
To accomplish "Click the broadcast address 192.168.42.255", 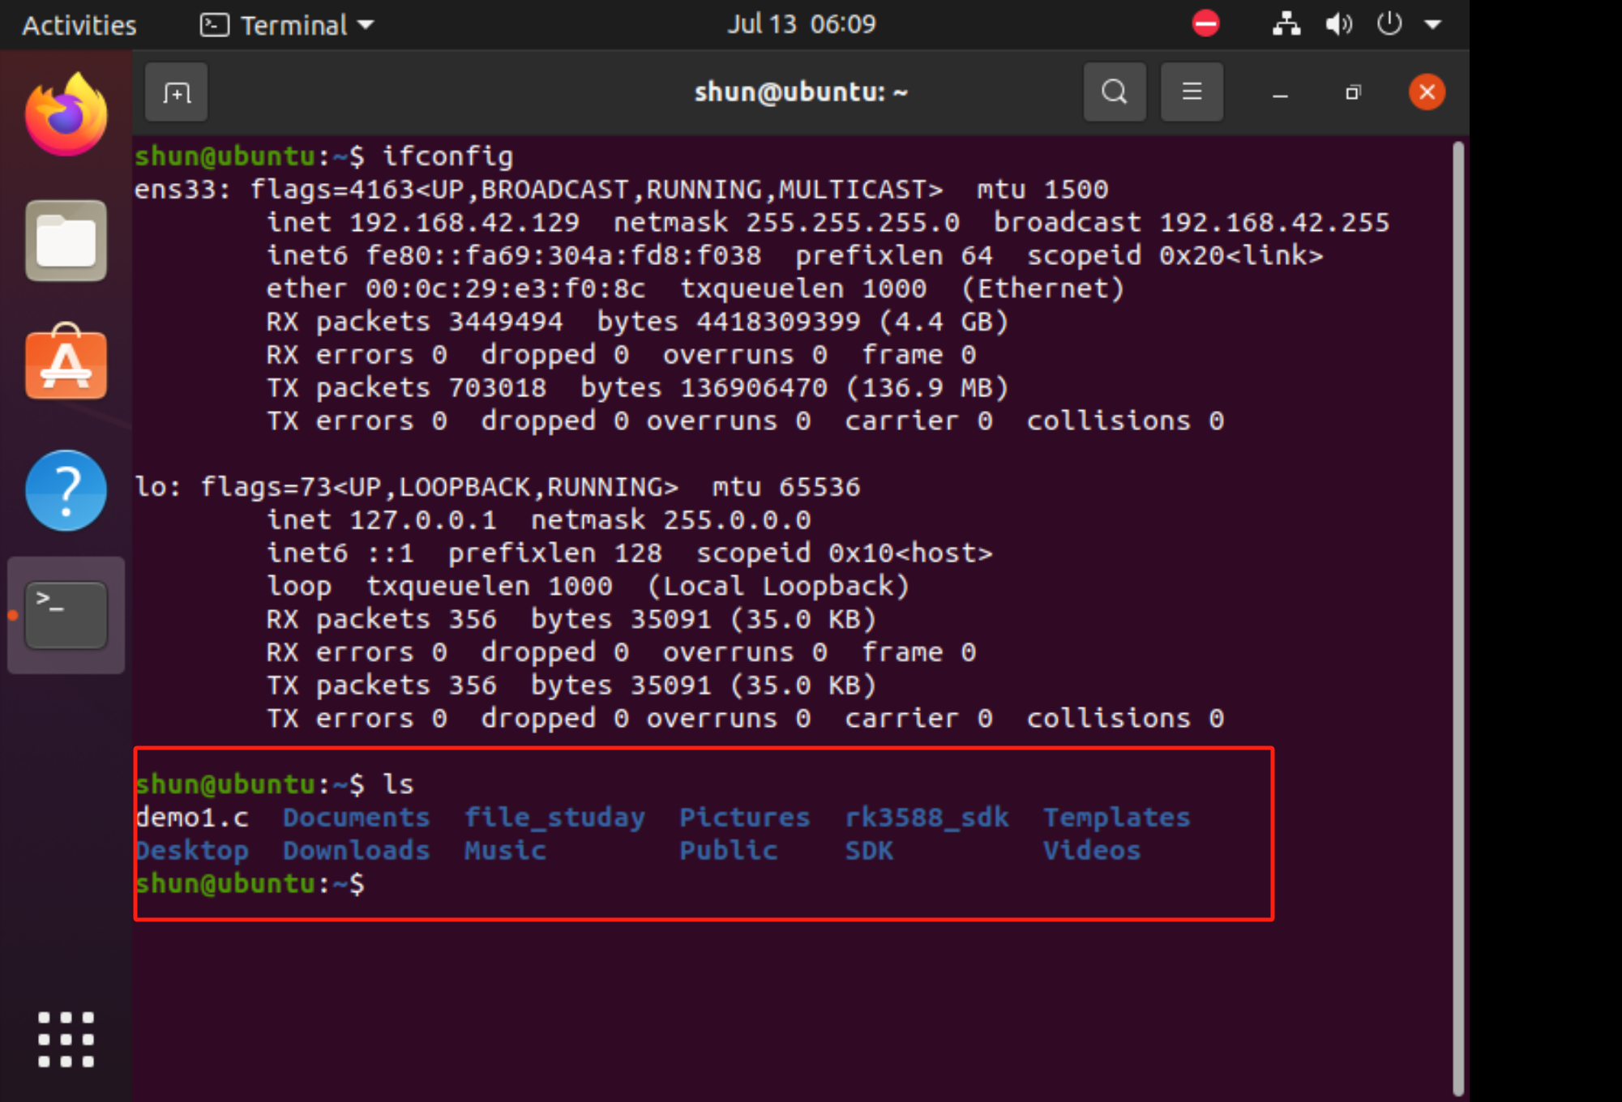I will pos(1273,222).
